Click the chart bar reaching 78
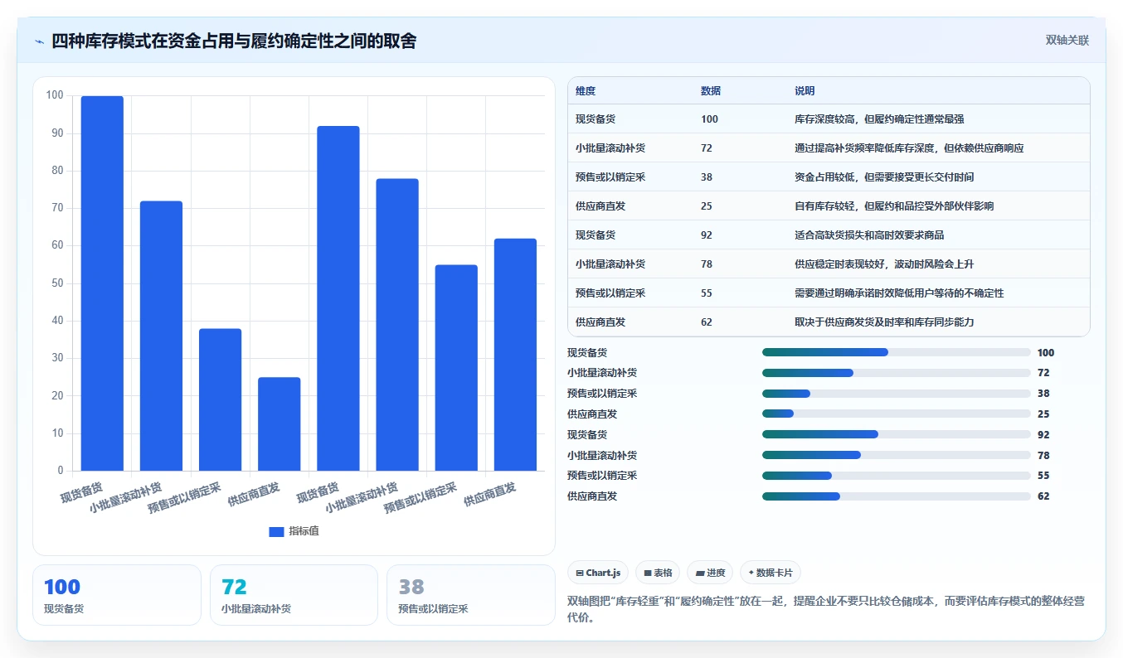This screenshot has height=658, width=1123. (x=397, y=325)
